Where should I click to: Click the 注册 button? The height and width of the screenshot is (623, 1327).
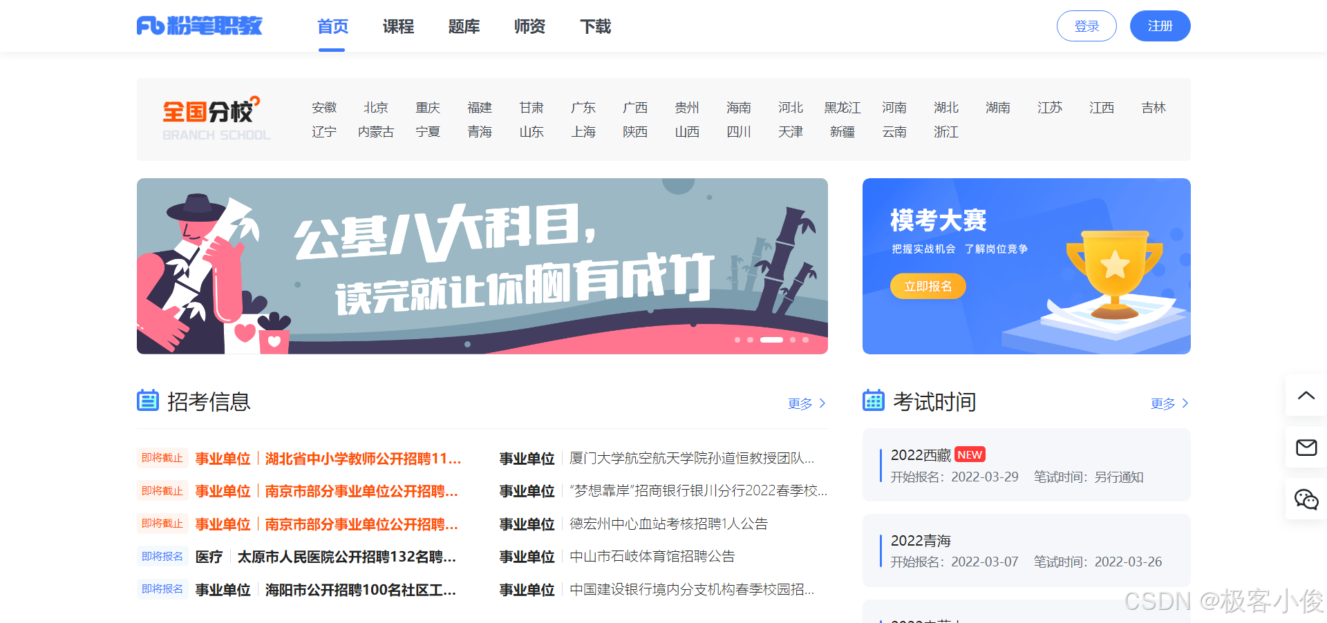click(1160, 26)
